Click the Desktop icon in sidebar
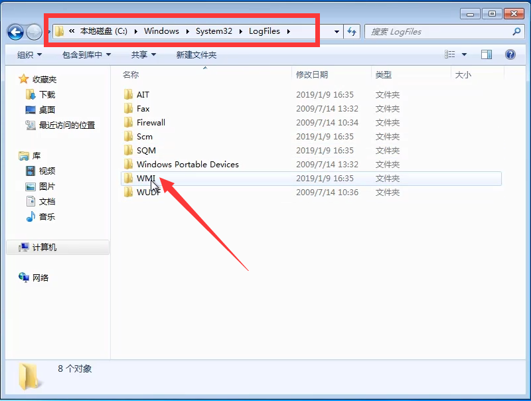The image size is (531, 401). pos(31,110)
